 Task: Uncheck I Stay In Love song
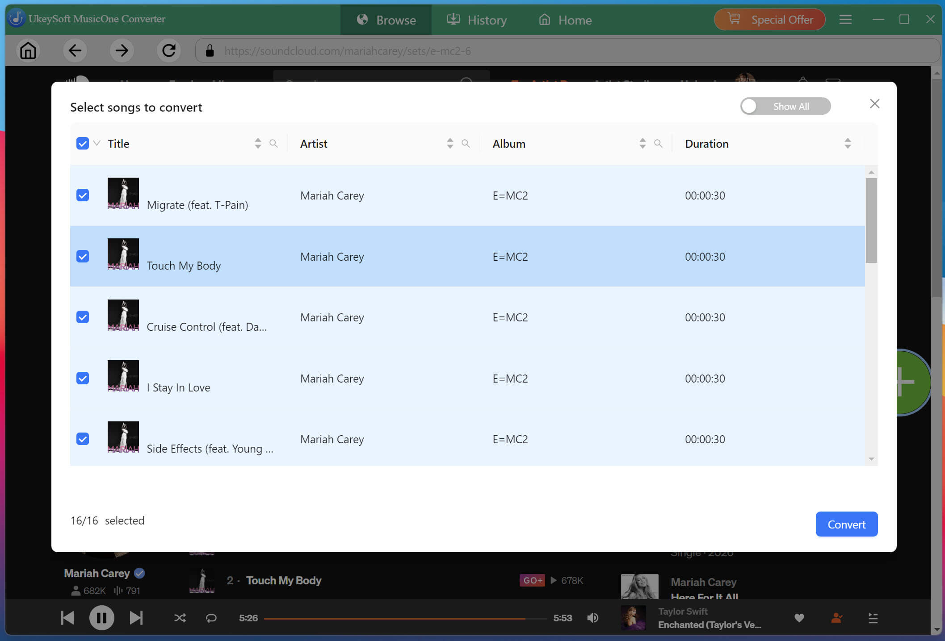point(83,378)
